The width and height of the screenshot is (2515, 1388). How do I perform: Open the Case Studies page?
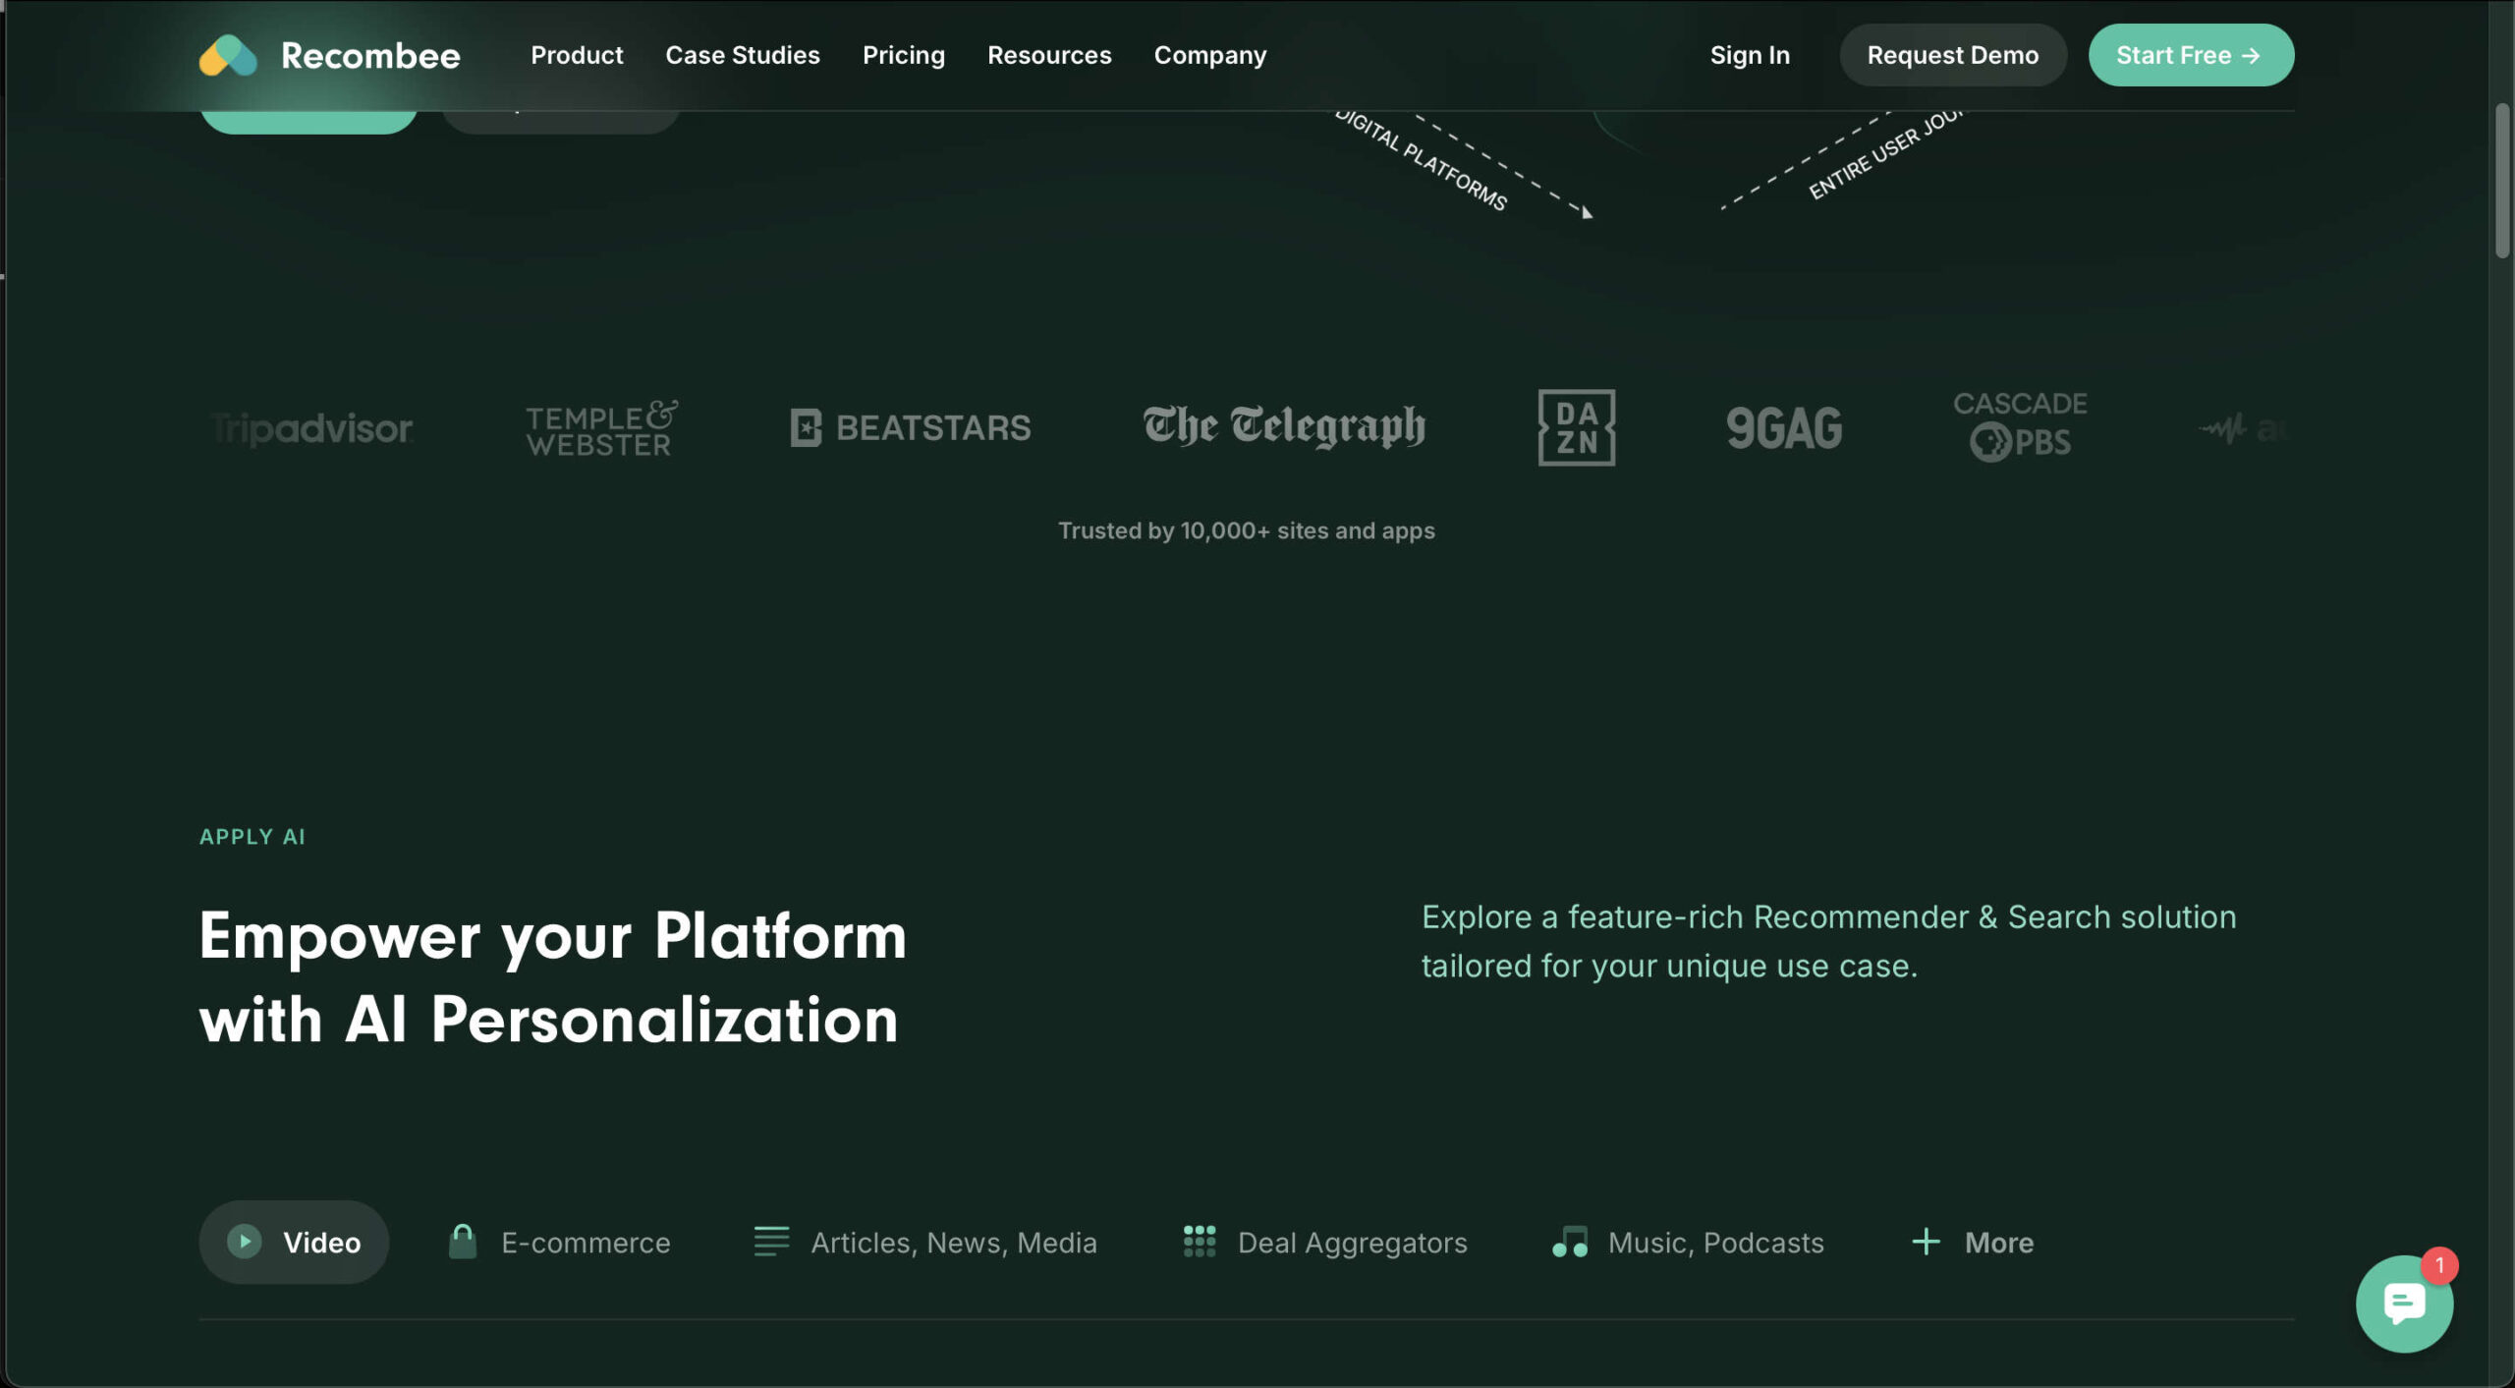[743, 55]
